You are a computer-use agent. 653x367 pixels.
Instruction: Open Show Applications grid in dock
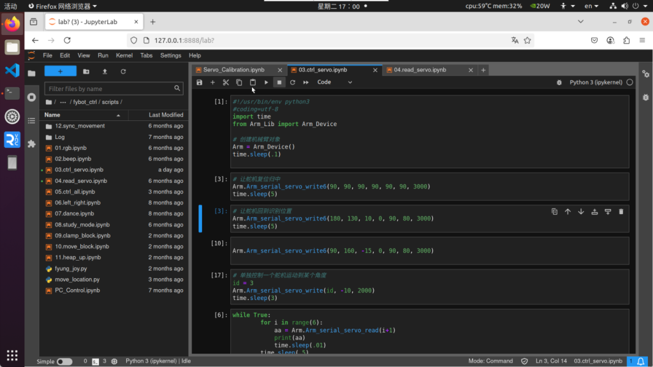pyautogui.click(x=12, y=355)
